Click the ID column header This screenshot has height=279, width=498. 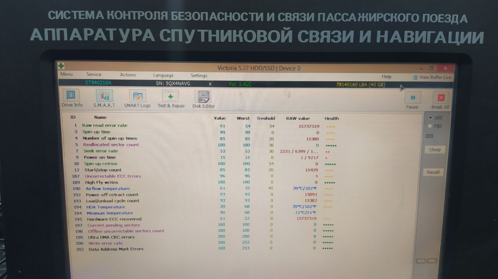pyautogui.click(x=73, y=118)
